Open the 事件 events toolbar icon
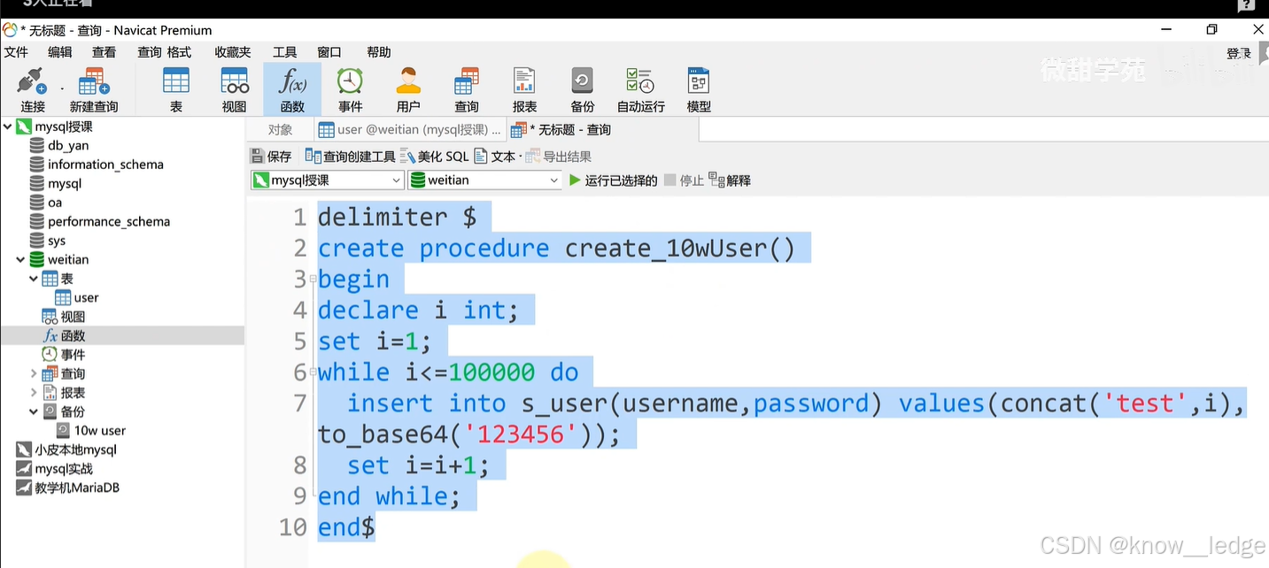This screenshot has height=568, width=1269. (x=351, y=89)
